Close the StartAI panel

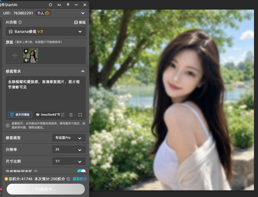[85, 5]
